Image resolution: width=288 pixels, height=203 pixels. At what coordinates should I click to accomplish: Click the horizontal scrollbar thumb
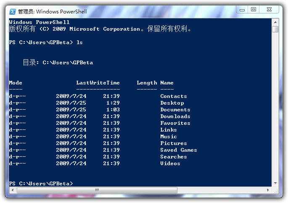pyautogui.click(x=97, y=190)
